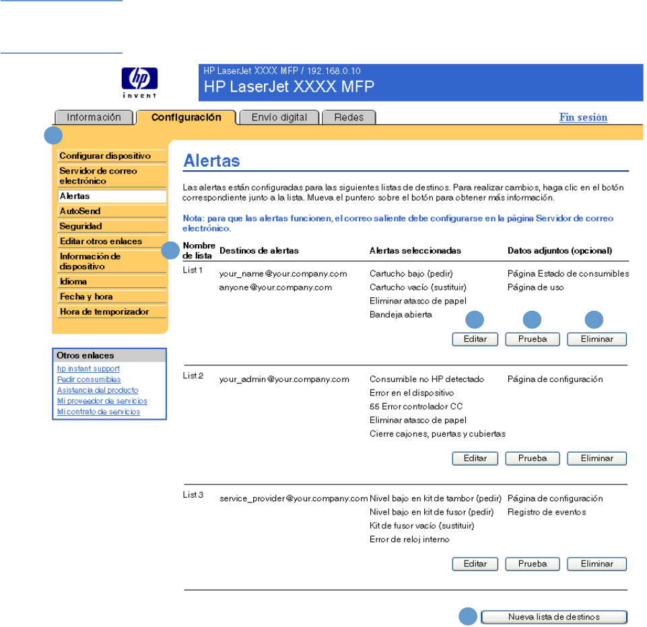Image resolution: width=647 pixels, height=627 pixels.
Task: Open Información de dispositivo
Action: point(112,261)
